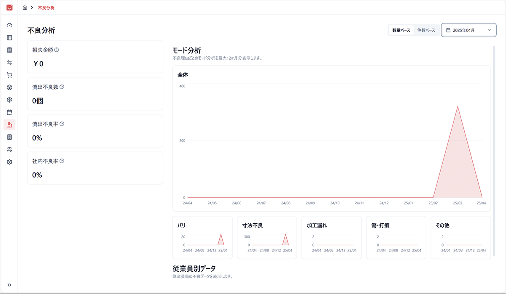Open the transfer arrows icon in sidebar
This screenshot has width=506, height=294.
[9, 63]
